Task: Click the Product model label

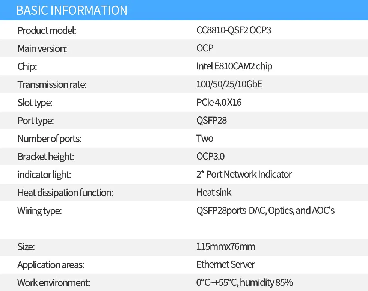Action: click(47, 30)
